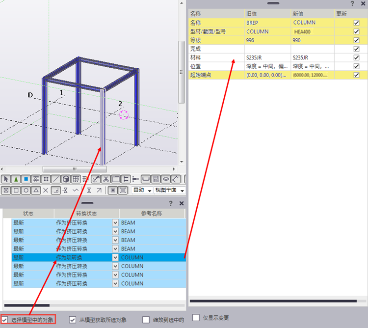Enable 仅显示变更 checkbox

tap(196, 318)
